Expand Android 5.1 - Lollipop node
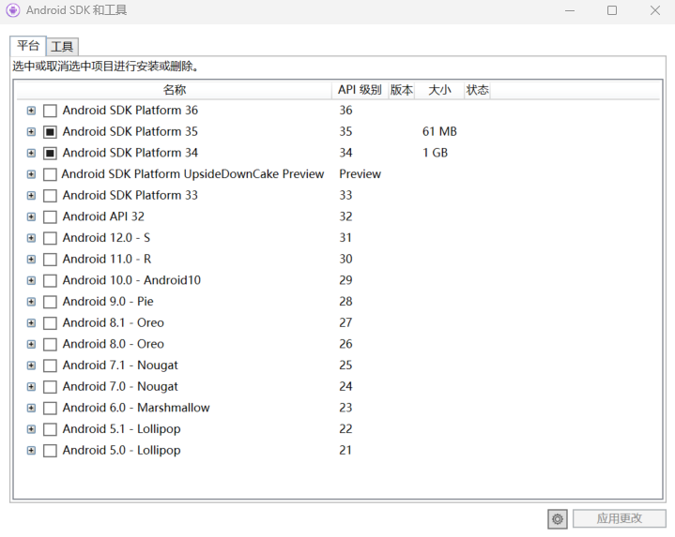Screen dimensions: 675x537 click(31, 429)
